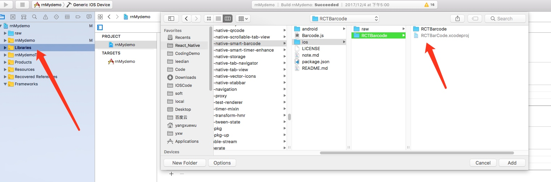
Task: Open the item grouping dropdown in dialog
Action: tap(243, 19)
